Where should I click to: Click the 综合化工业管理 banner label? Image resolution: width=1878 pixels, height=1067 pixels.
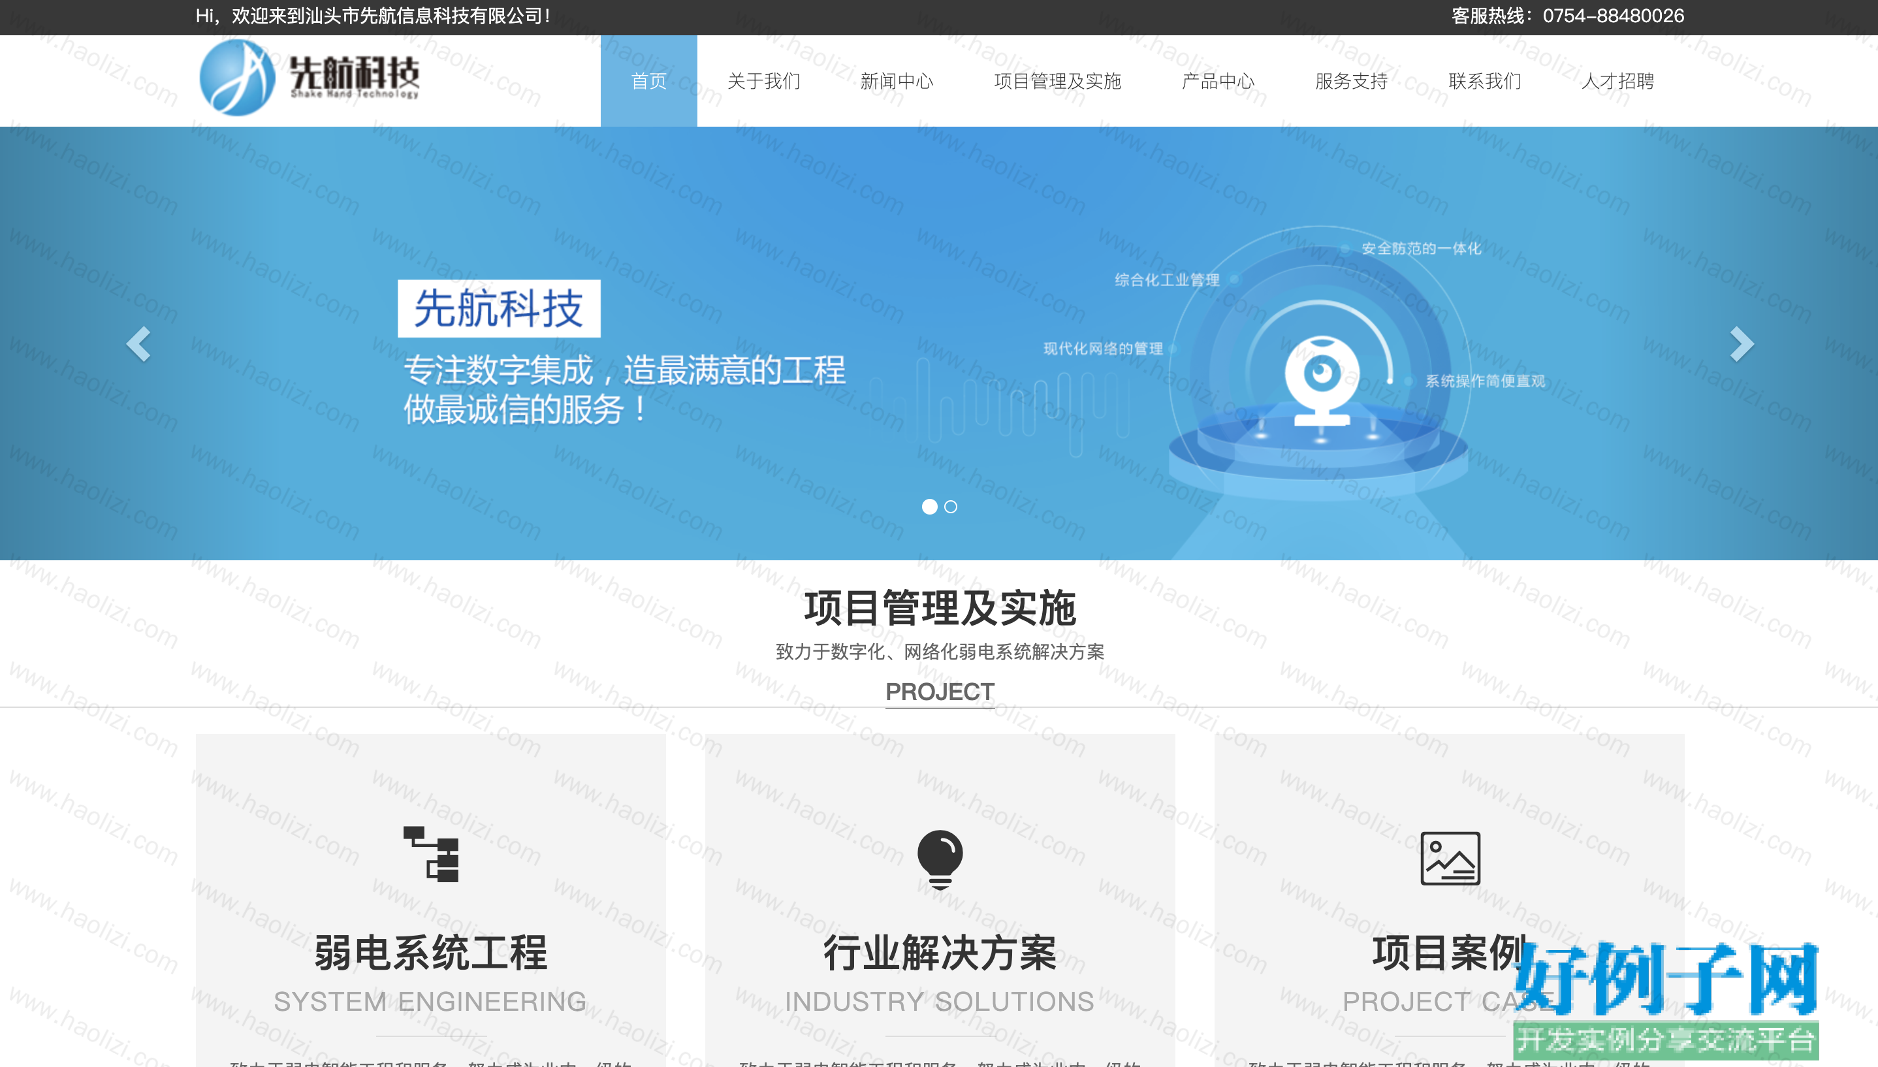(1166, 279)
